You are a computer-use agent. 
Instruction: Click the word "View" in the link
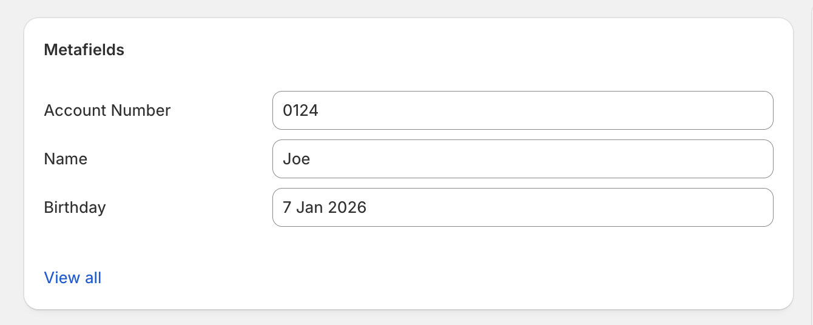pos(62,278)
